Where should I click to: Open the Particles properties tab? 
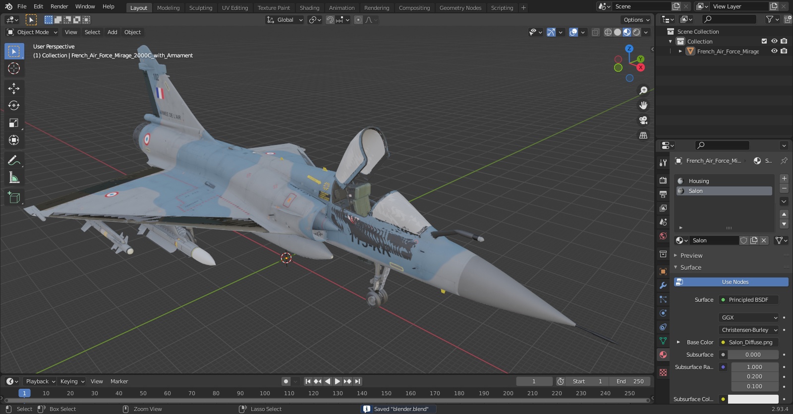[x=663, y=299]
